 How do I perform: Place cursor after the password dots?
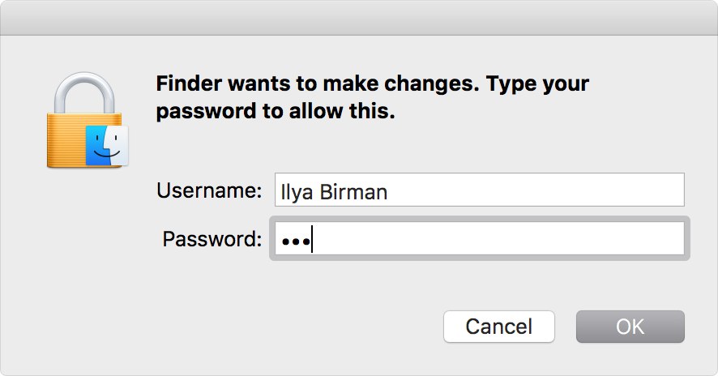pos(313,239)
